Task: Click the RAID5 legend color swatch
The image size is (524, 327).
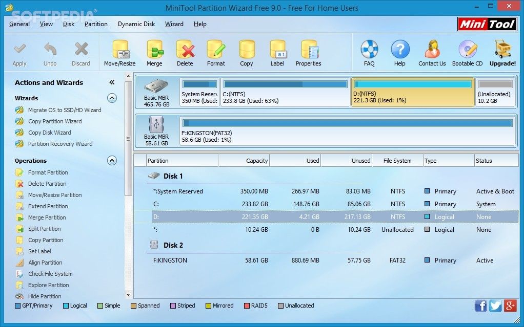Action: point(247,306)
